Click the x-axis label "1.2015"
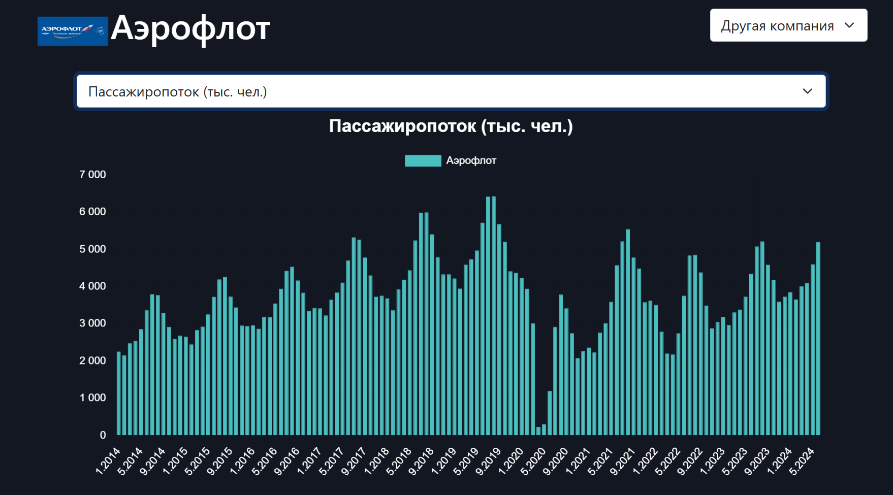Viewport: 893px width, 495px height. point(176,461)
